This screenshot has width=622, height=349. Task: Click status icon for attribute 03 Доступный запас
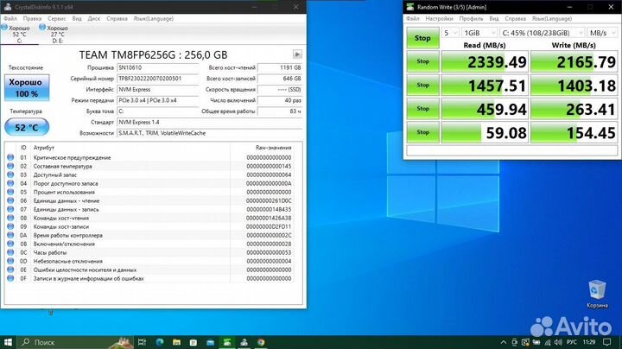pos(10,174)
